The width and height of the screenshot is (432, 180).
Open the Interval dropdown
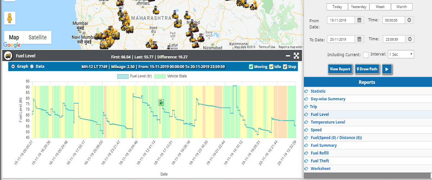click(x=401, y=54)
